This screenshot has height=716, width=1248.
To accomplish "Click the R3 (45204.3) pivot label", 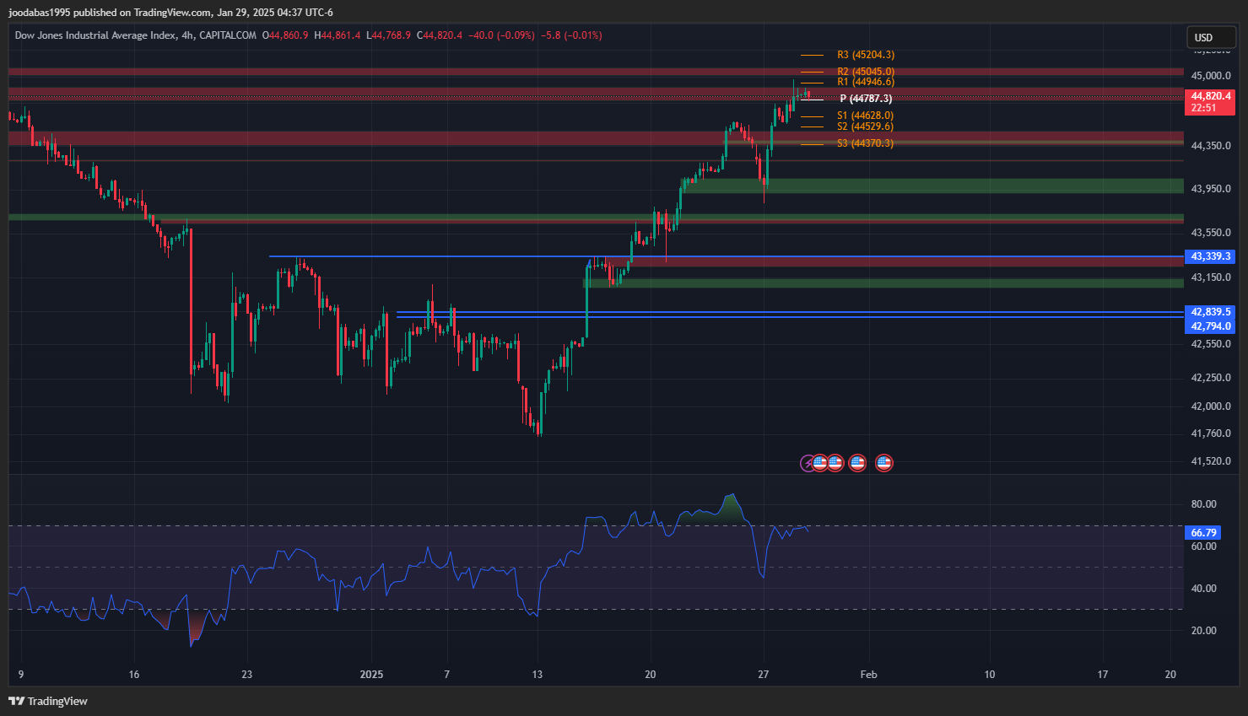I will 866,55.
